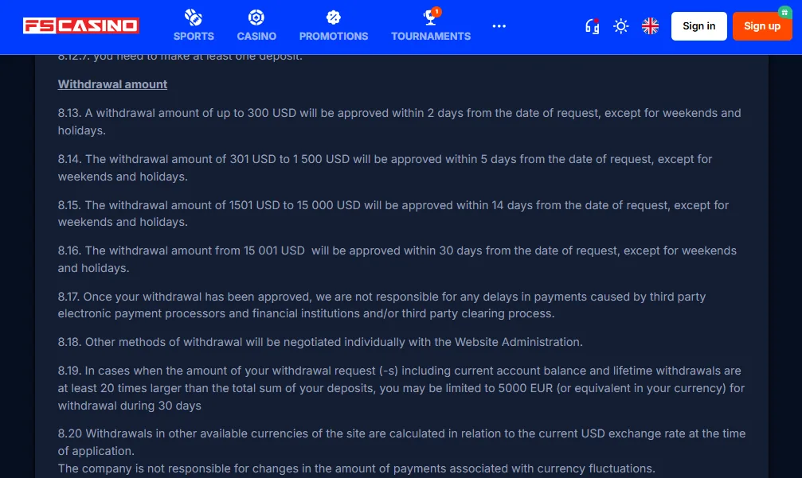Image resolution: width=802 pixels, height=478 pixels.
Task: Click the Tournaments trophy icon
Action: click(431, 17)
